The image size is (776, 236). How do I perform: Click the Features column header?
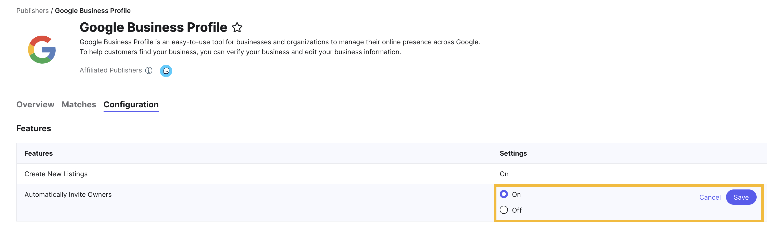(x=39, y=153)
